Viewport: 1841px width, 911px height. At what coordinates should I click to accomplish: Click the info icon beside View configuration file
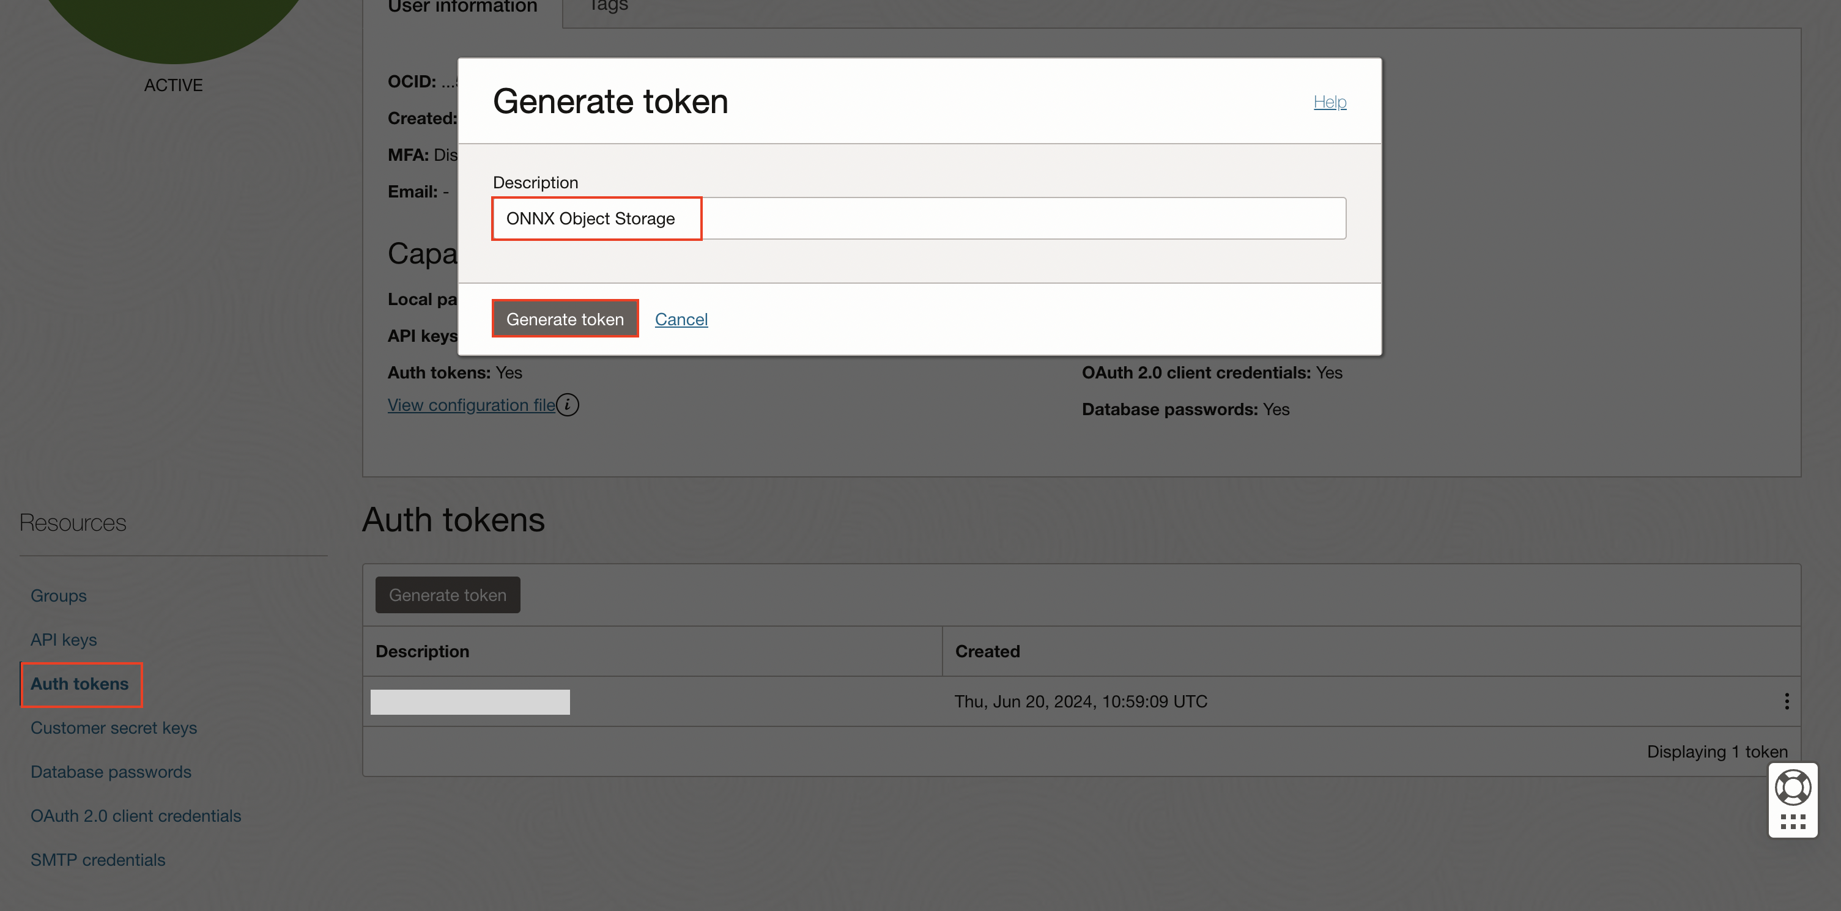click(568, 404)
